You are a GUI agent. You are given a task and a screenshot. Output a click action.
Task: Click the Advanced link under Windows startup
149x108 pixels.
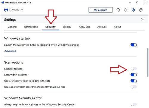pos(10,51)
